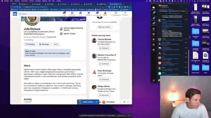Connect with Thorina Boenke

coord(104,48)
